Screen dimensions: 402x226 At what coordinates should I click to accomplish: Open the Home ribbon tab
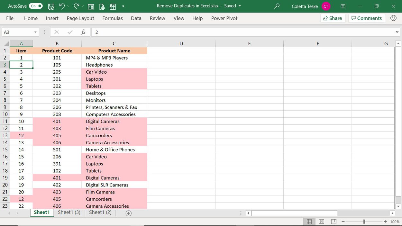[x=31, y=18]
